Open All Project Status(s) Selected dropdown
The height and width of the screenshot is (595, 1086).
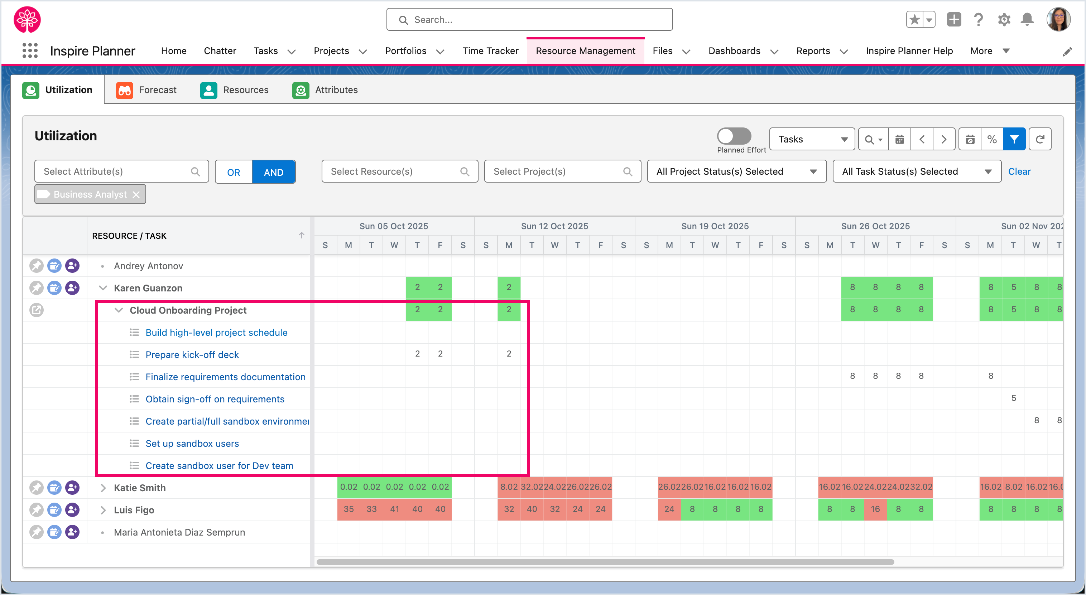point(736,171)
